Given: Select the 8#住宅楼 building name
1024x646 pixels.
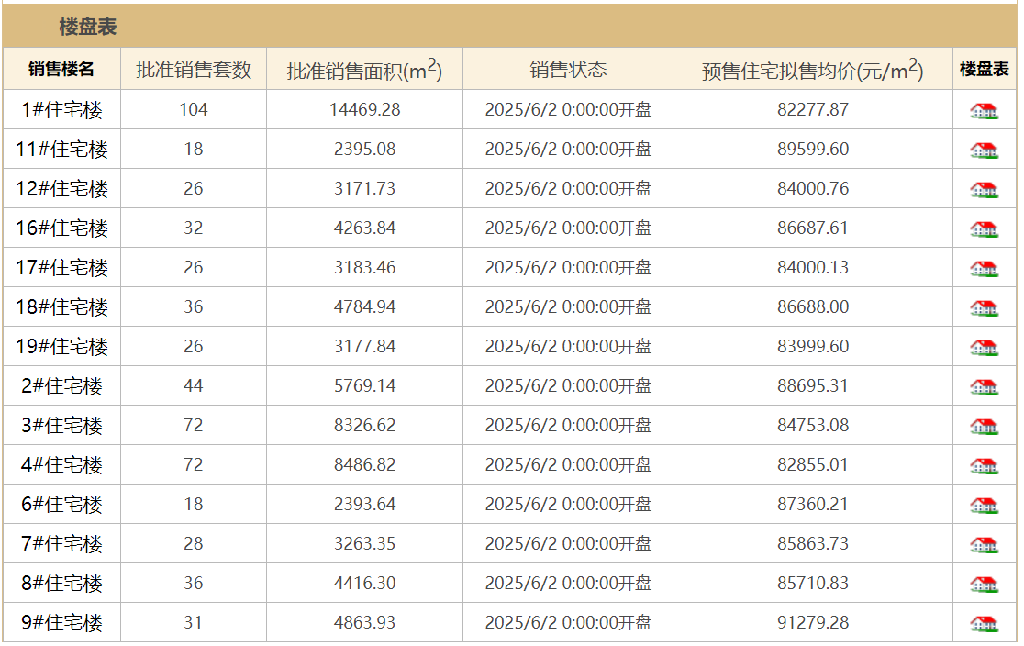Looking at the screenshot, I should point(61,584).
